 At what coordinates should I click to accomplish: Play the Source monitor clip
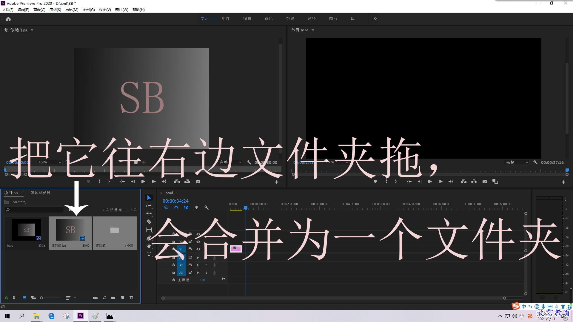coord(143,182)
